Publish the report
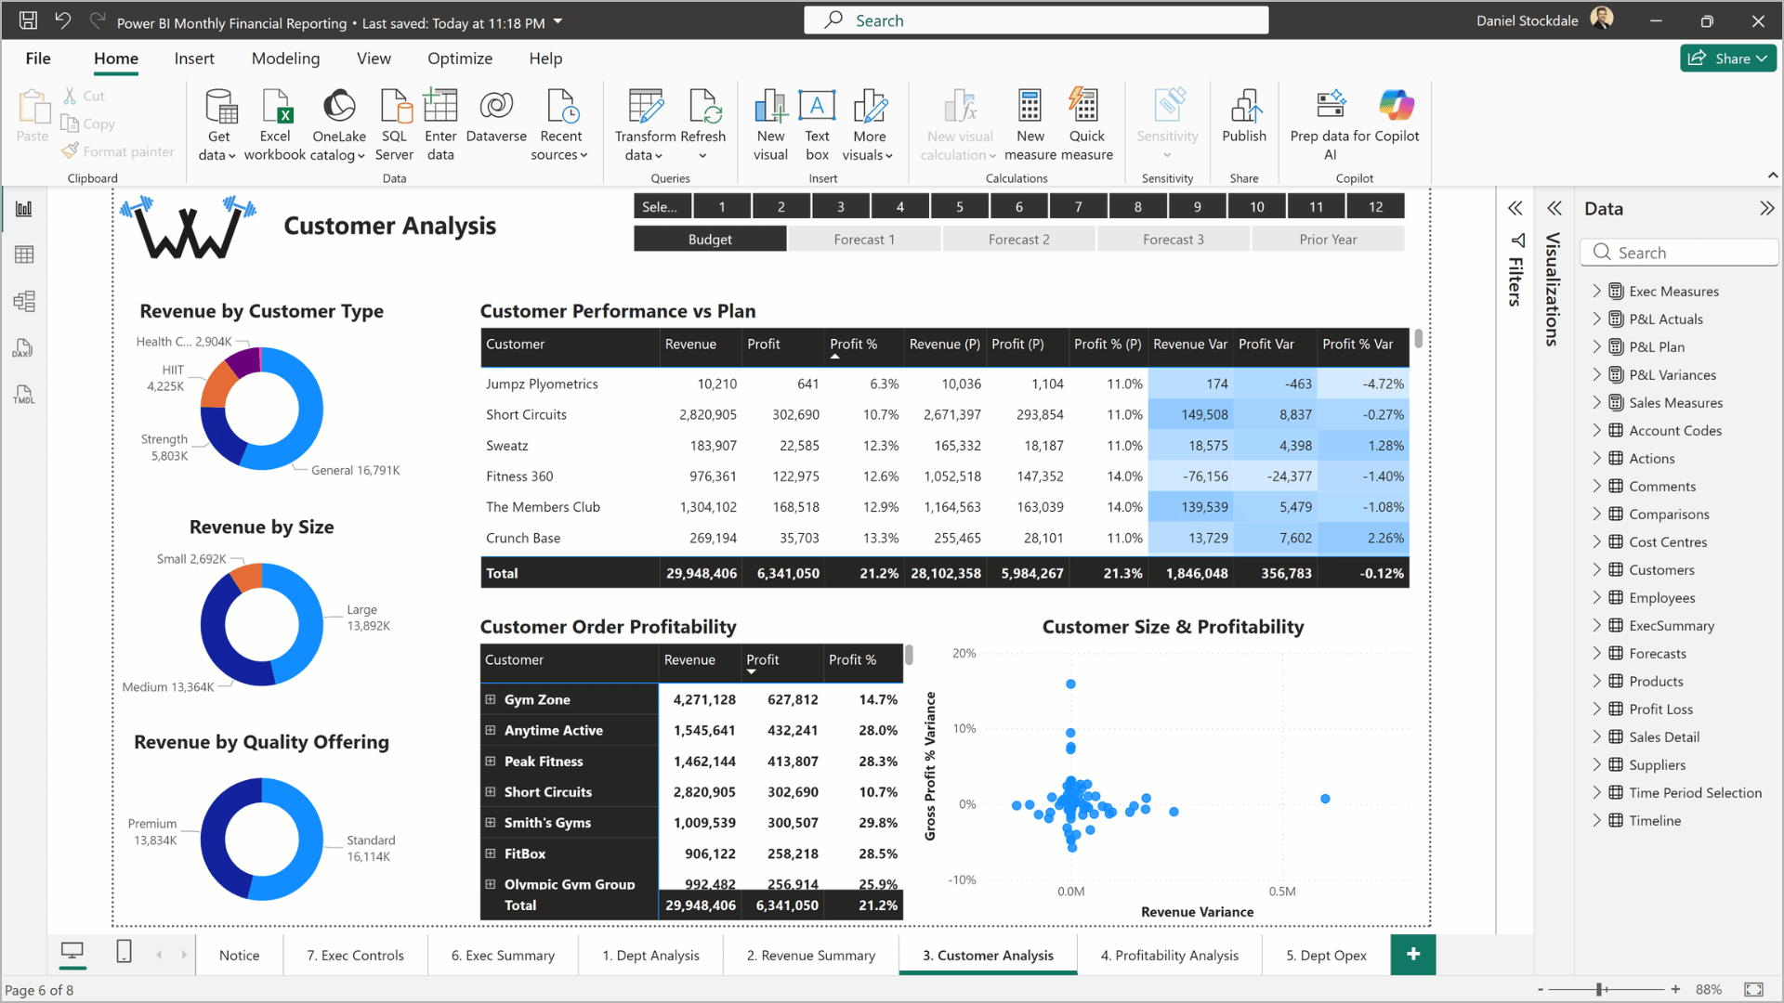 tap(1244, 117)
